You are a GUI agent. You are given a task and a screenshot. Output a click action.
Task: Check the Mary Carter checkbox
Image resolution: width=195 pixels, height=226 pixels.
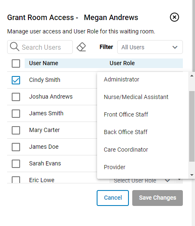[x=16, y=130]
